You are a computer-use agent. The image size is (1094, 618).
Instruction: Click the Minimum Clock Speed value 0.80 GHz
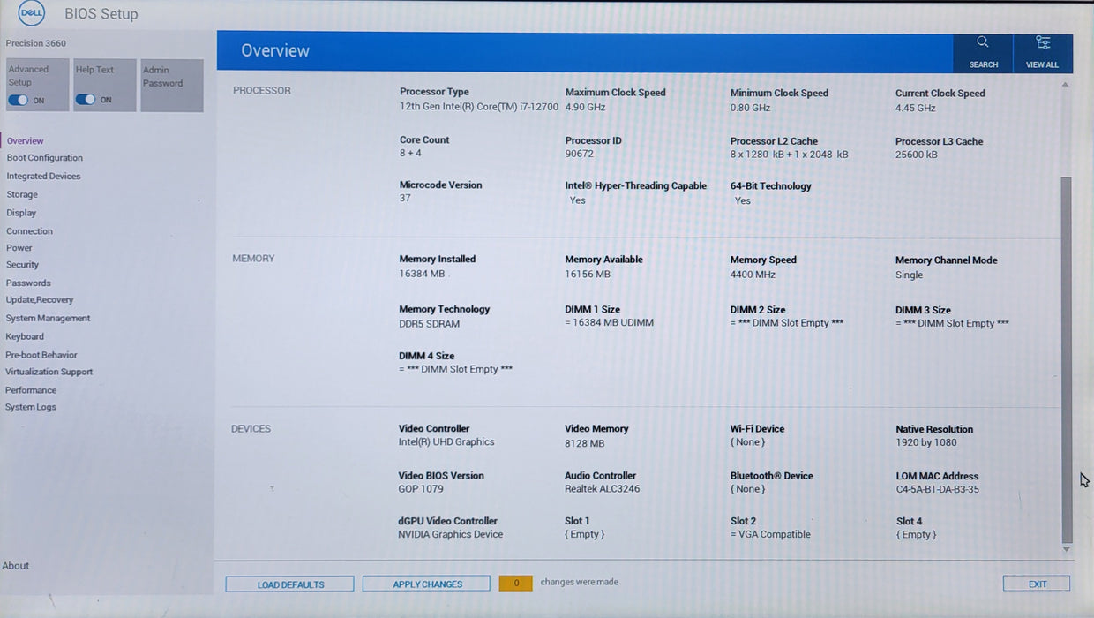tap(751, 108)
